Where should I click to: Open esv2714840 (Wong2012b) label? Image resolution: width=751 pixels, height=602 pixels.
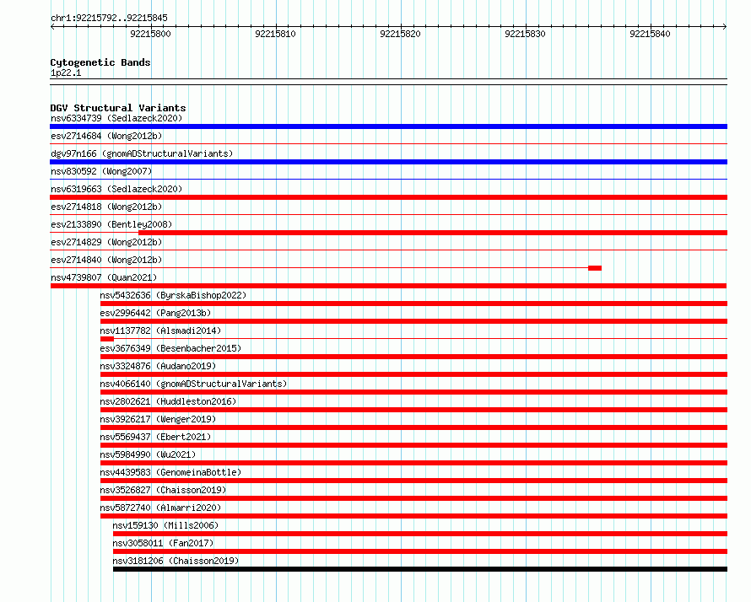point(106,260)
